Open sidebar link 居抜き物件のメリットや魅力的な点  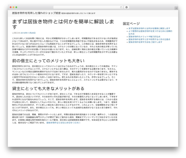click(x=144, y=37)
